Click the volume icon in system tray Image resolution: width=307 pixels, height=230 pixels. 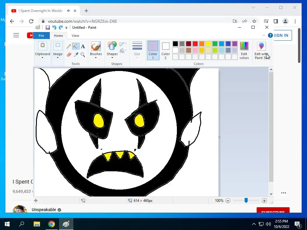coord(268,224)
